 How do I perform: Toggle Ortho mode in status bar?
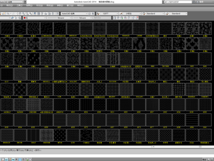coord(6,159)
